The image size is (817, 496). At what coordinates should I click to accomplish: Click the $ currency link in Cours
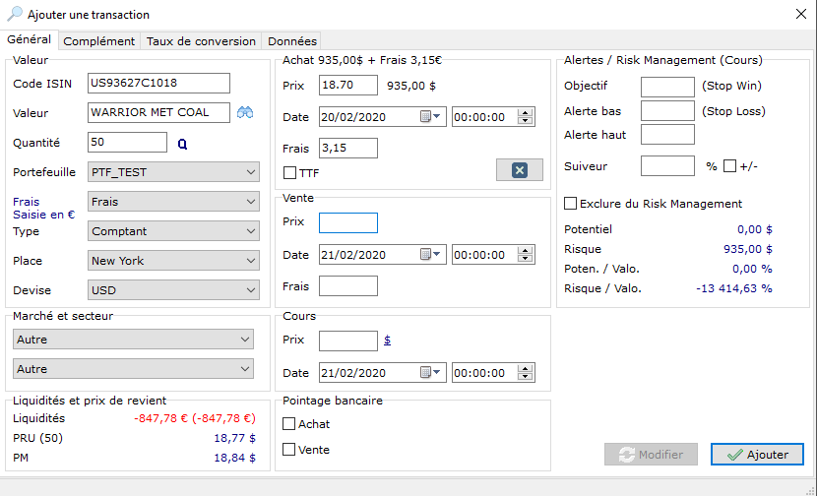click(x=387, y=341)
